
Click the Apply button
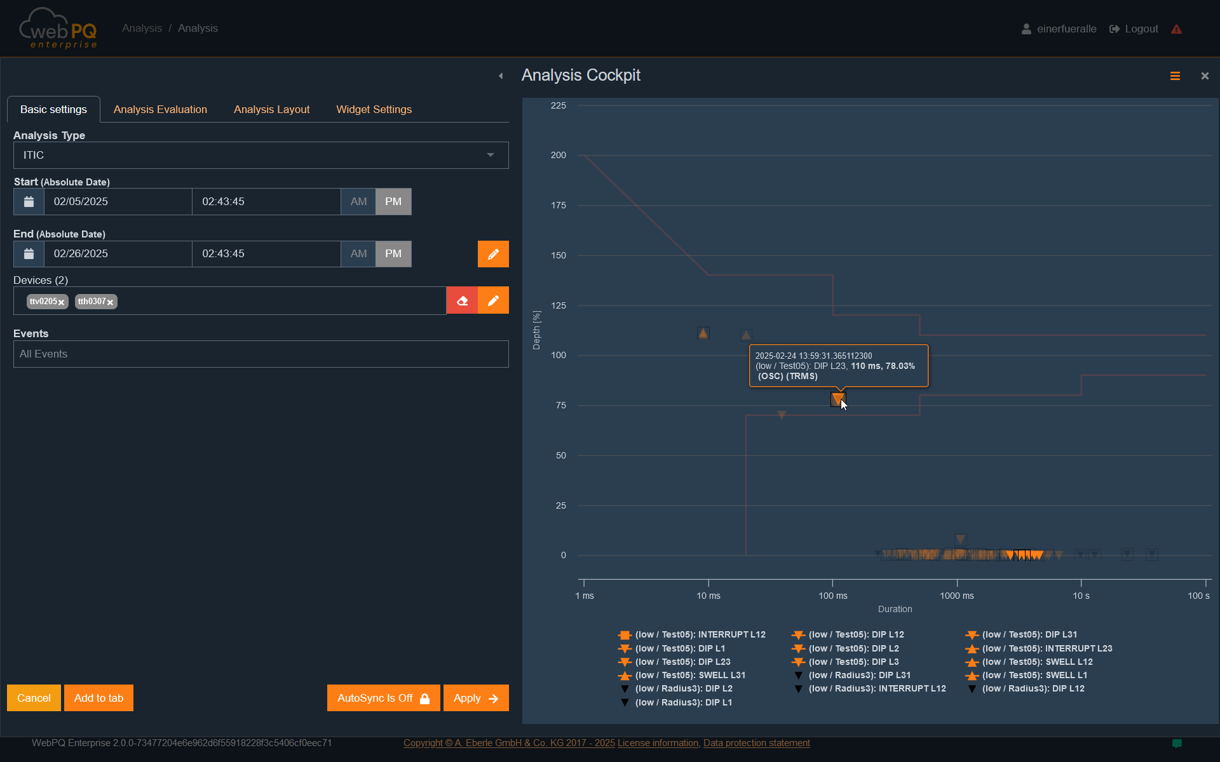(x=475, y=698)
